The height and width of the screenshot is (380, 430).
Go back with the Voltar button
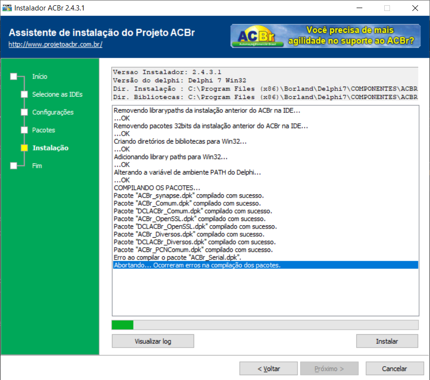click(268, 369)
